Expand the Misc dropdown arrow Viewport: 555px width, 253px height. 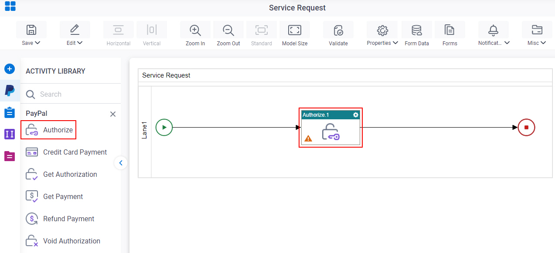[x=543, y=43]
